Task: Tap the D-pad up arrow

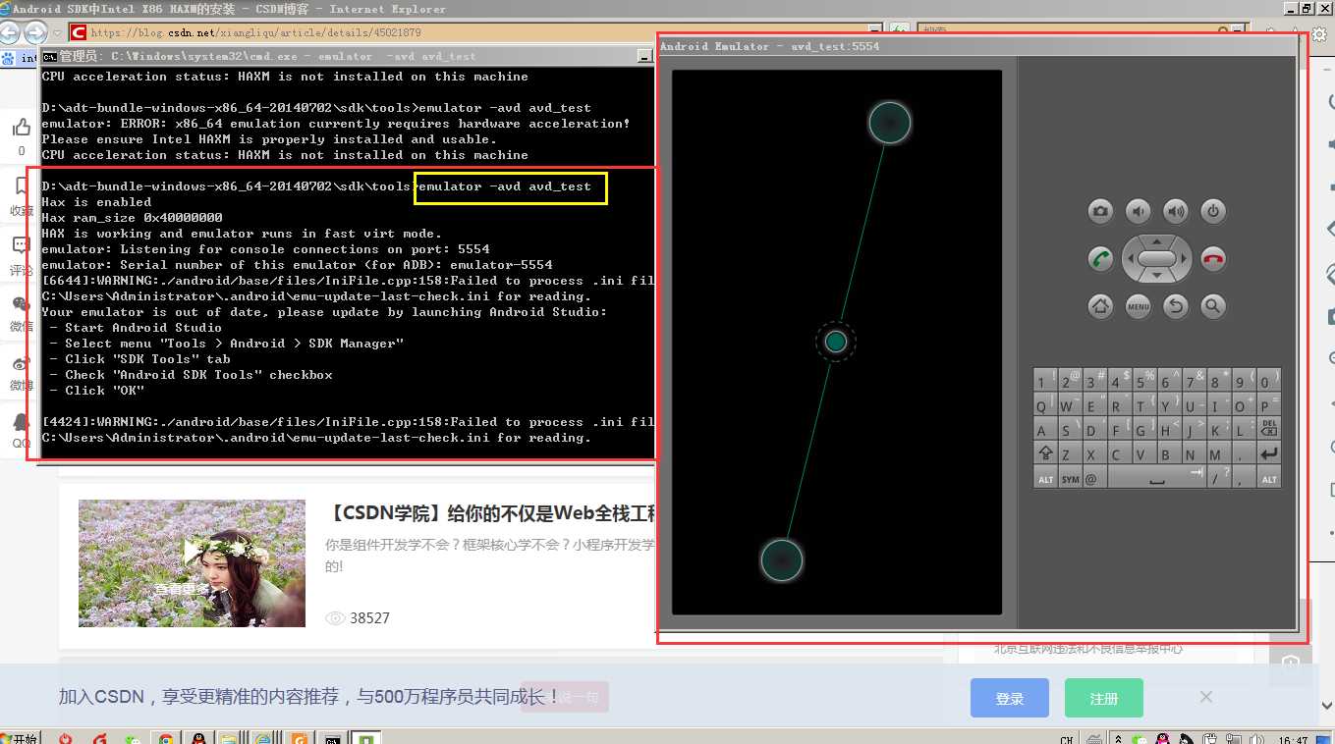Action: pyautogui.click(x=1157, y=241)
